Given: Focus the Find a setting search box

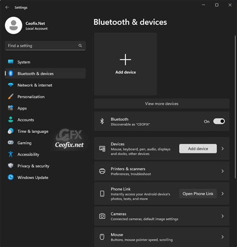Looking at the screenshot, I should [x=45, y=45].
